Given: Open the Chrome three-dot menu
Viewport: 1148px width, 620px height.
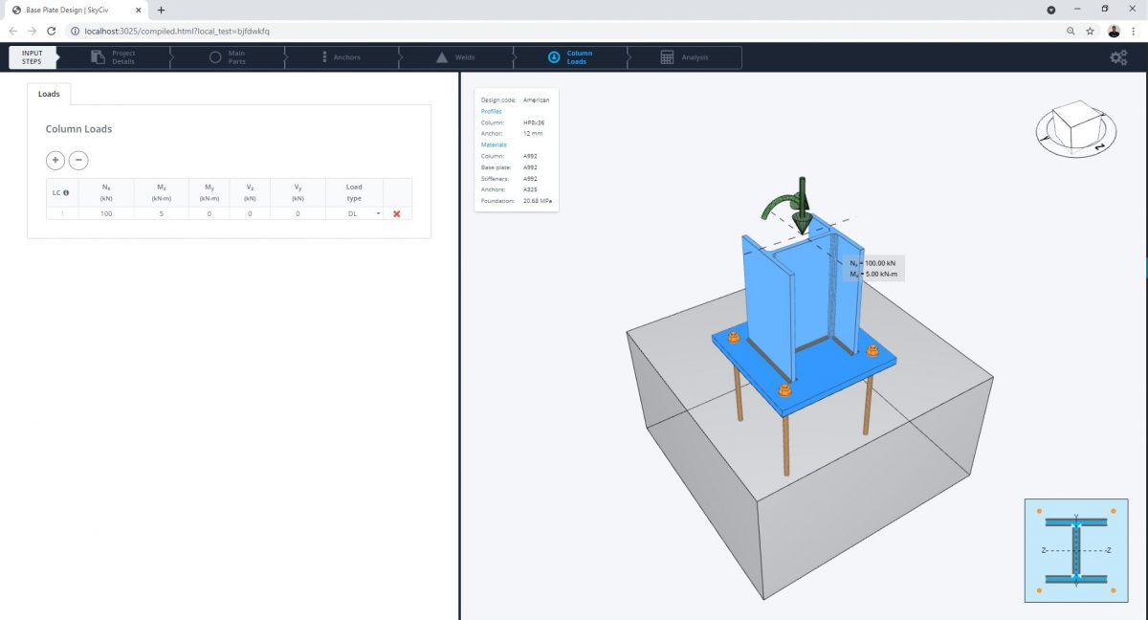Looking at the screenshot, I should 1133,31.
